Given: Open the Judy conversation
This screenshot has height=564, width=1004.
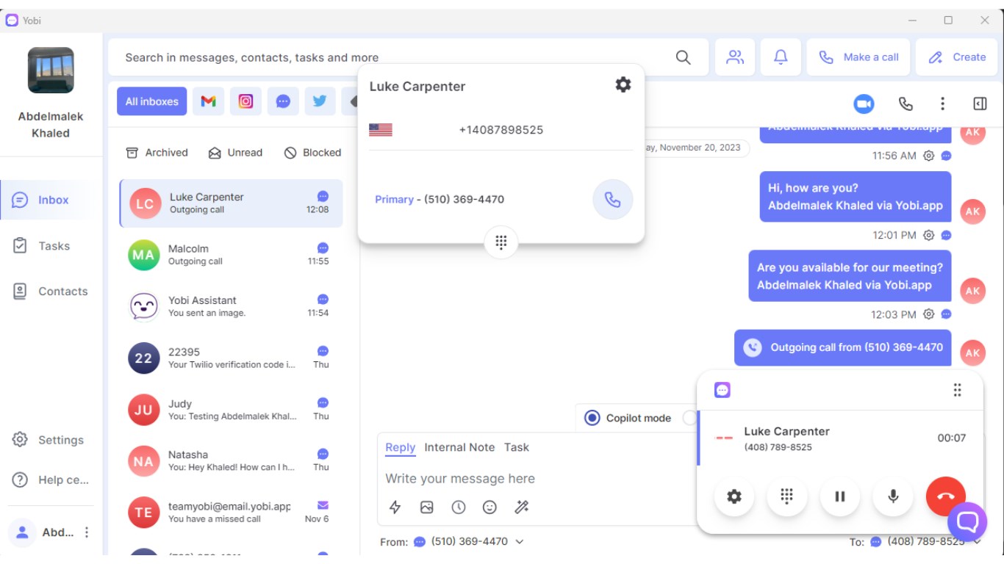Looking at the screenshot, I should 231,410.
